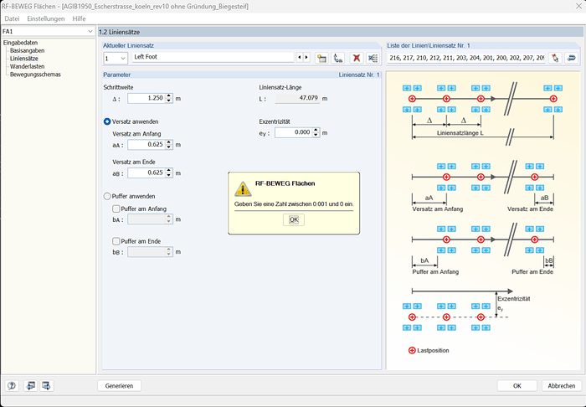Go to the next input window icon
586x407 pixels.
point(47,385)
